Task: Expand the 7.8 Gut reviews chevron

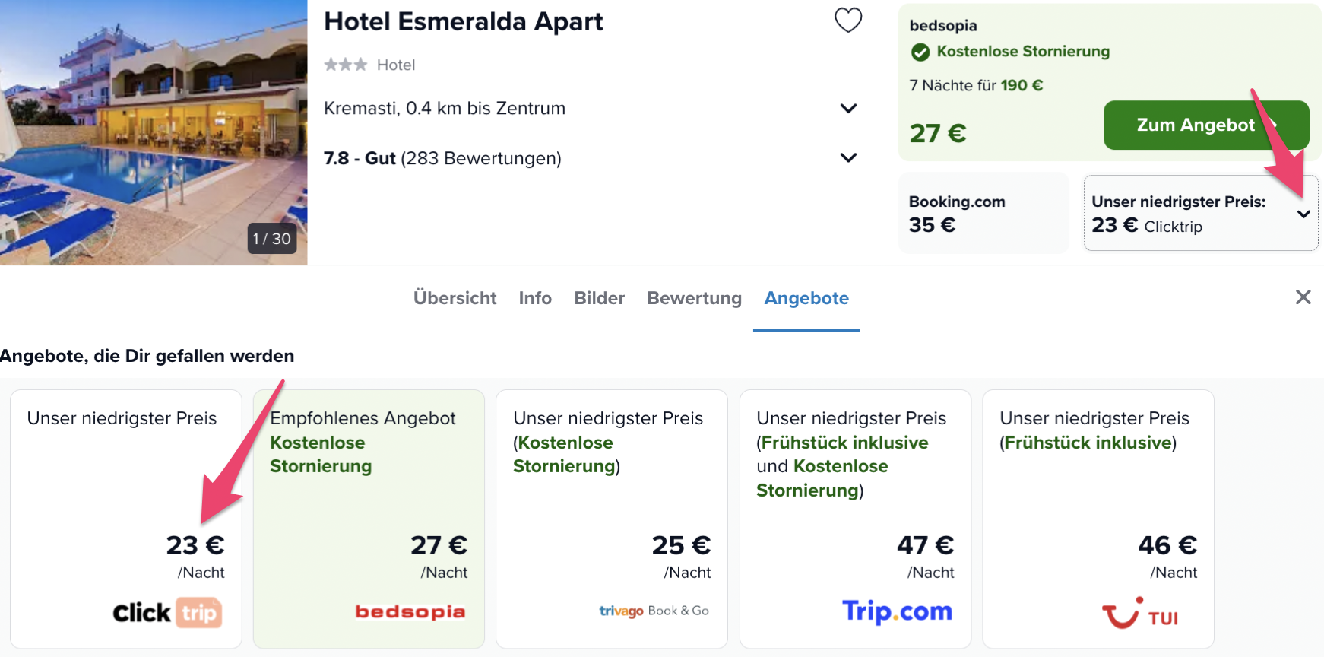Action: pyautogui.click(x=848, y=157)
